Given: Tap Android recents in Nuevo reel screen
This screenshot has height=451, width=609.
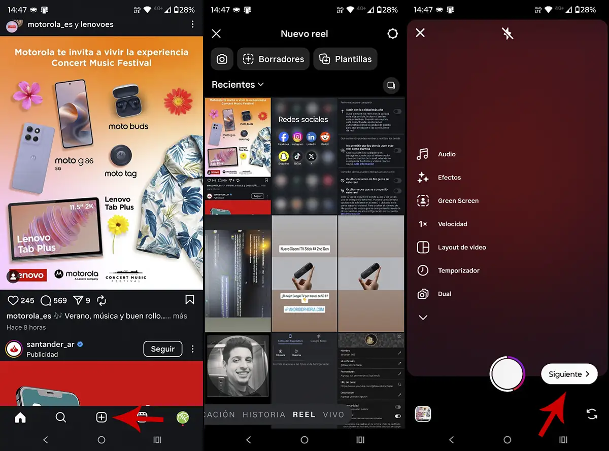Looking at the screenshot, I should point(360,440).
